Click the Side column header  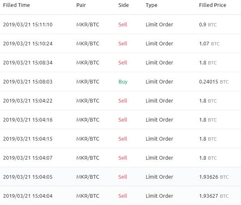point(124,5)
